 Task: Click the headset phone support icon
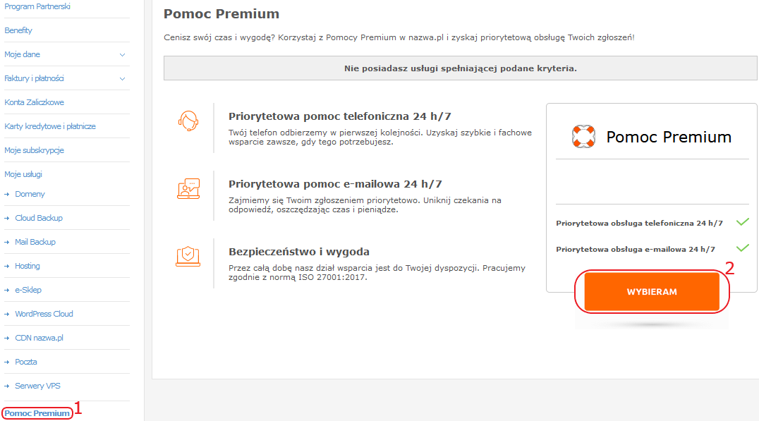coord(188,121)
